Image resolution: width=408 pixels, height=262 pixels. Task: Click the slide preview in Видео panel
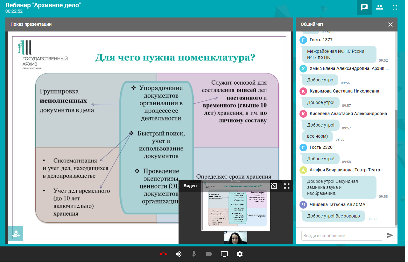click(236, 205)
